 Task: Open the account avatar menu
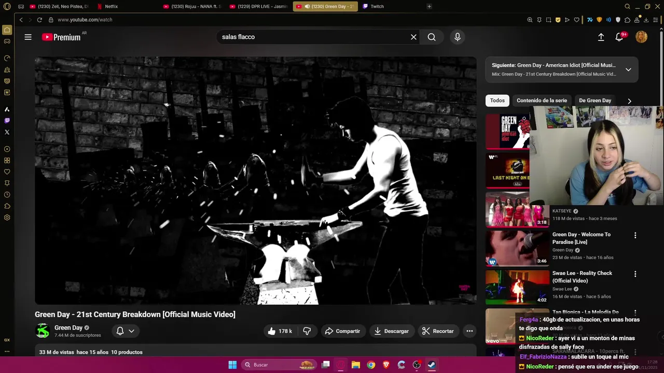641,37
